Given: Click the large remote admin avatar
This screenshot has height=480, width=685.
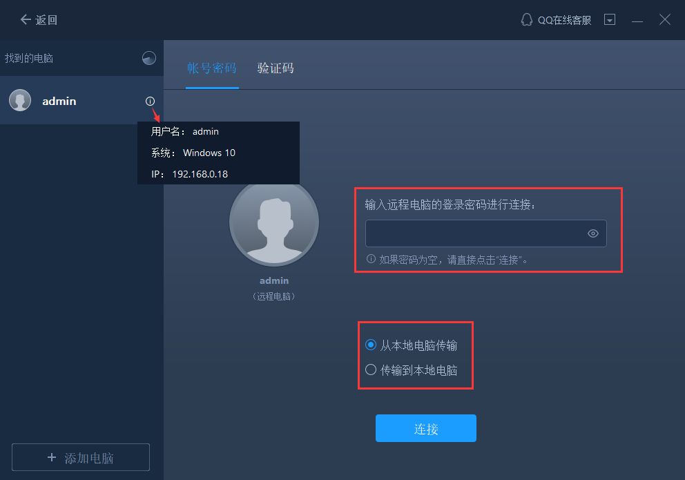Looking at the screenshot, I should [x=274, y=222].
